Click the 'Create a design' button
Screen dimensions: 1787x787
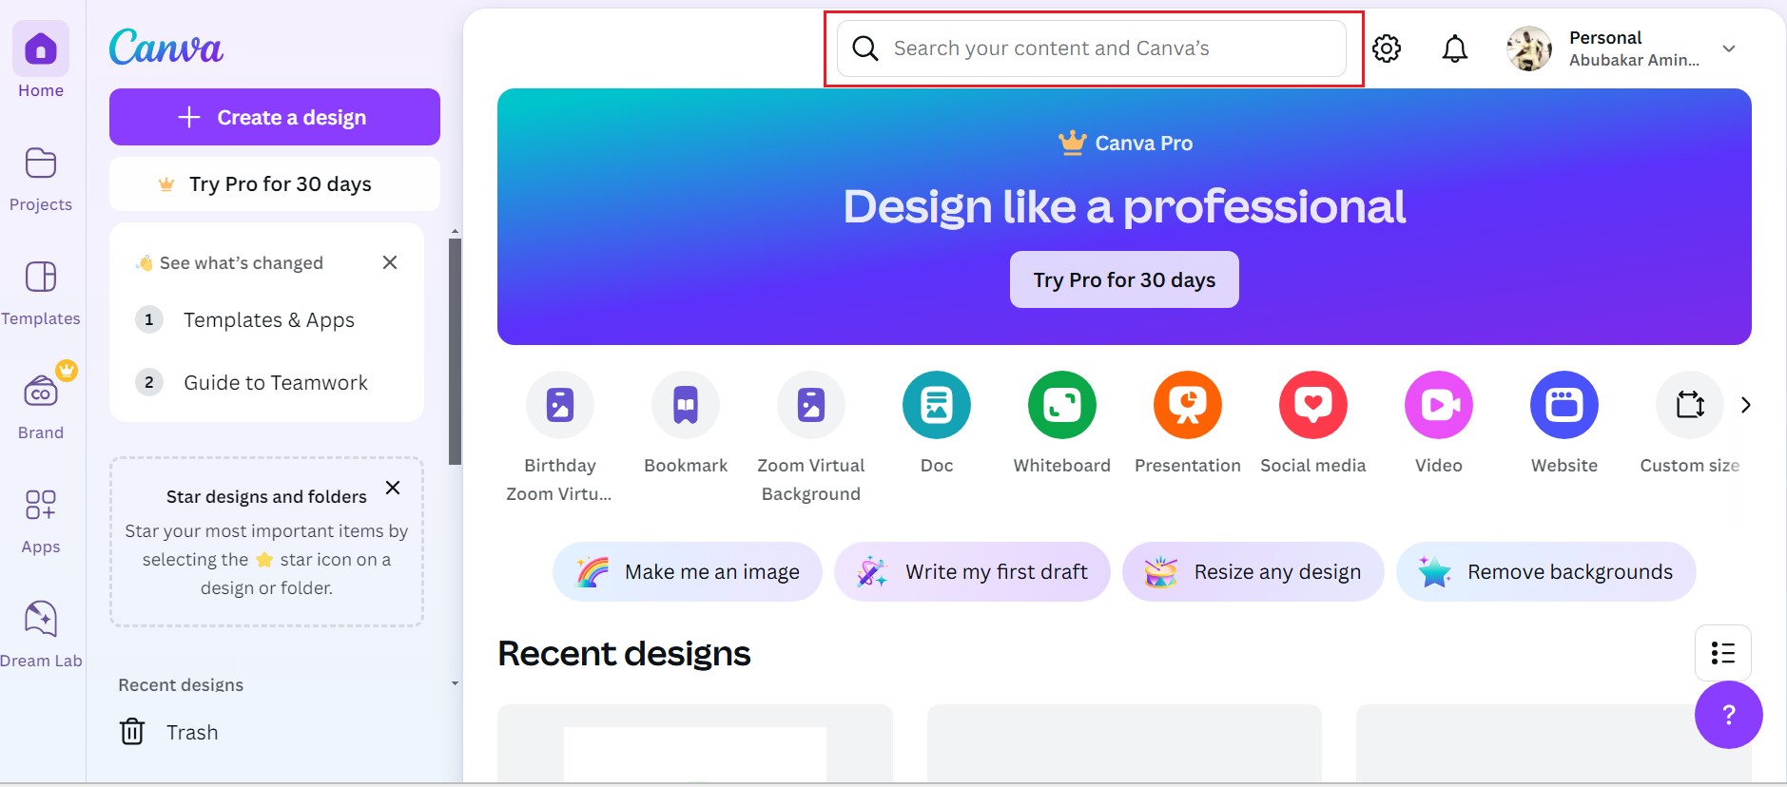tap(274, 117)
